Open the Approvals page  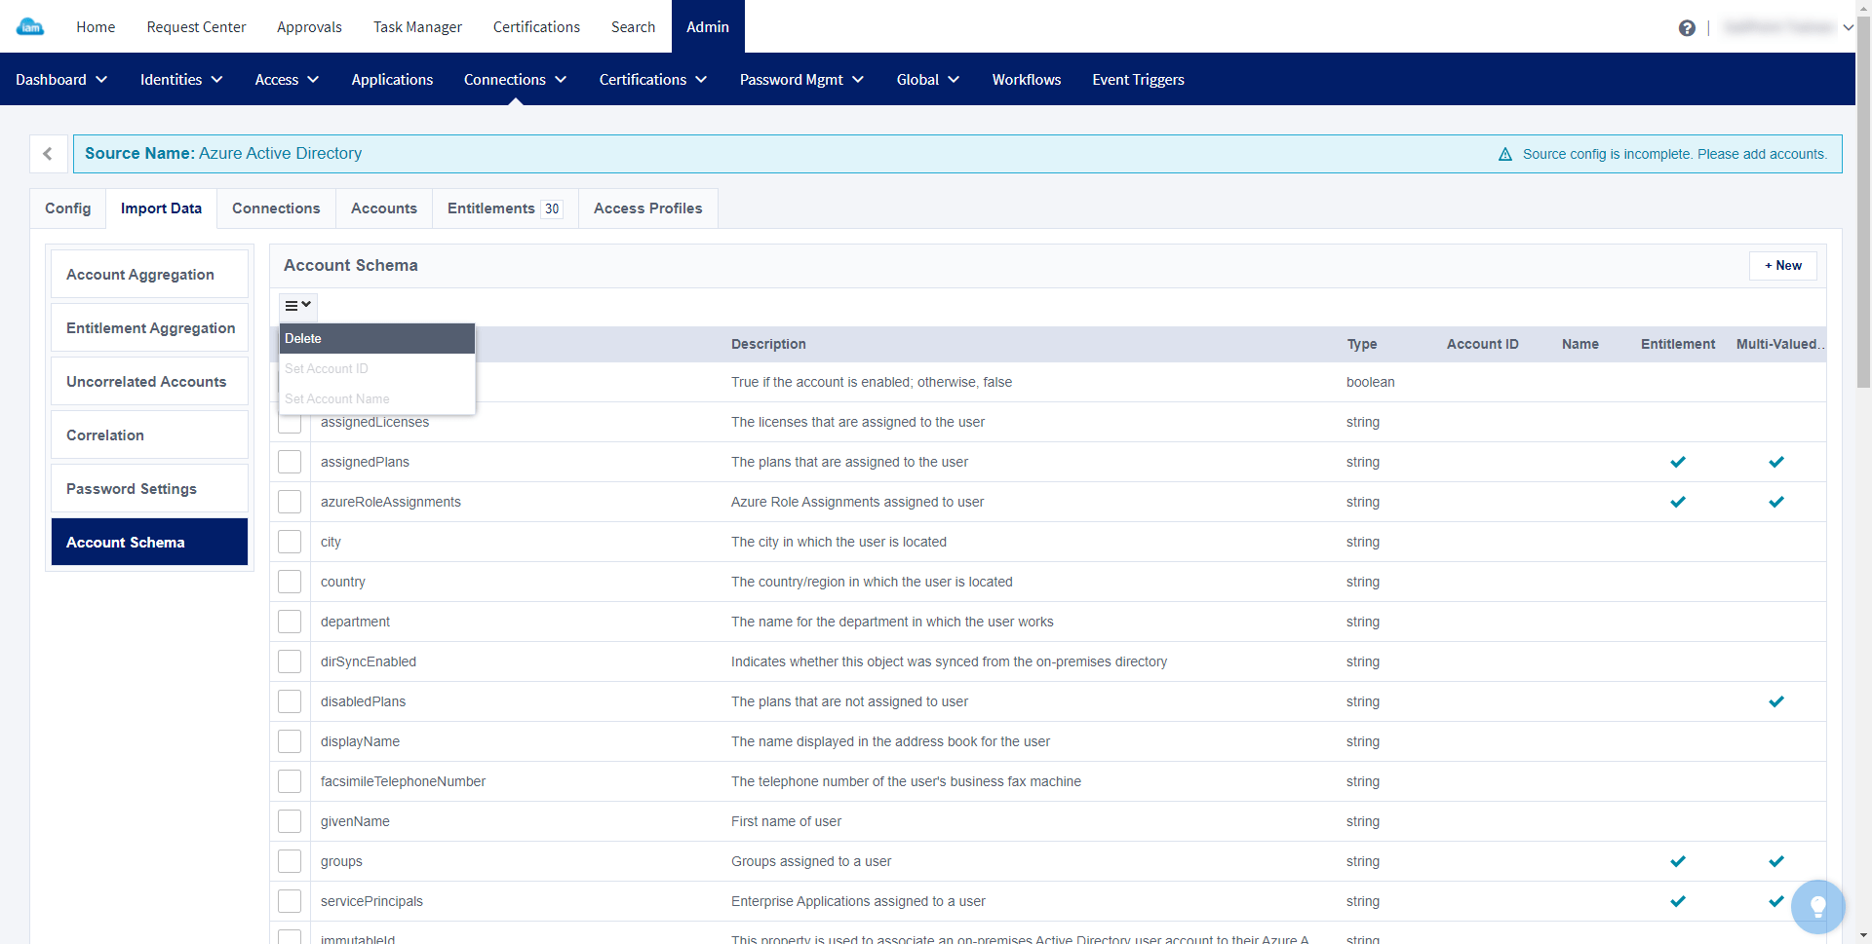point(309,27)
